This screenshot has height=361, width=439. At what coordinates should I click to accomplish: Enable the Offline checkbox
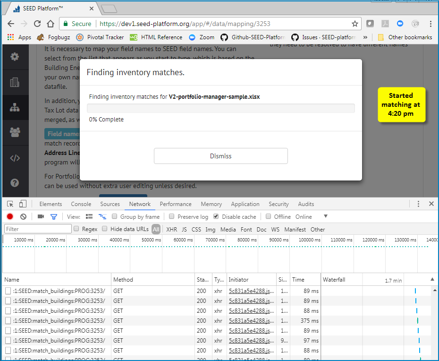click(x=268, y=216)
